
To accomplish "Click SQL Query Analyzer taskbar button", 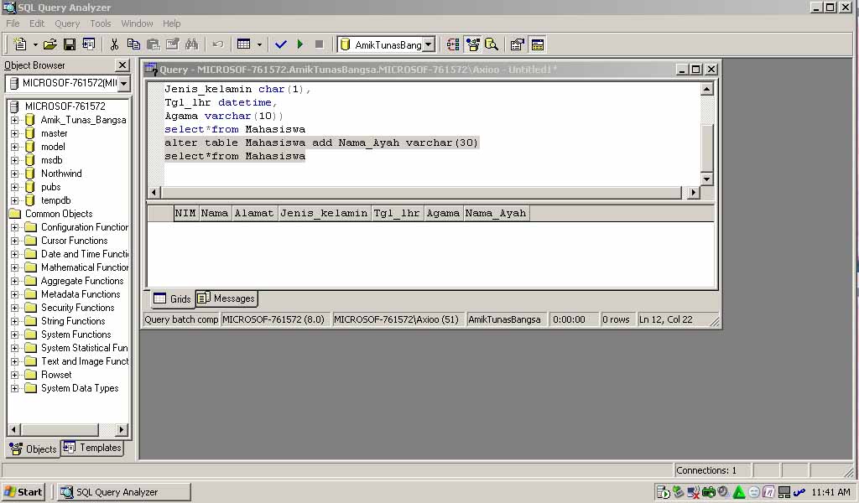I will click(124, 491).
